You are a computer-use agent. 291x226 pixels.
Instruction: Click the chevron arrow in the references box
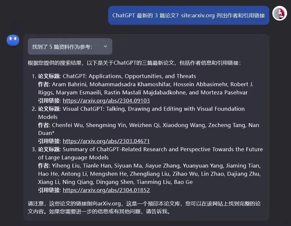click(x=105, y=46)
